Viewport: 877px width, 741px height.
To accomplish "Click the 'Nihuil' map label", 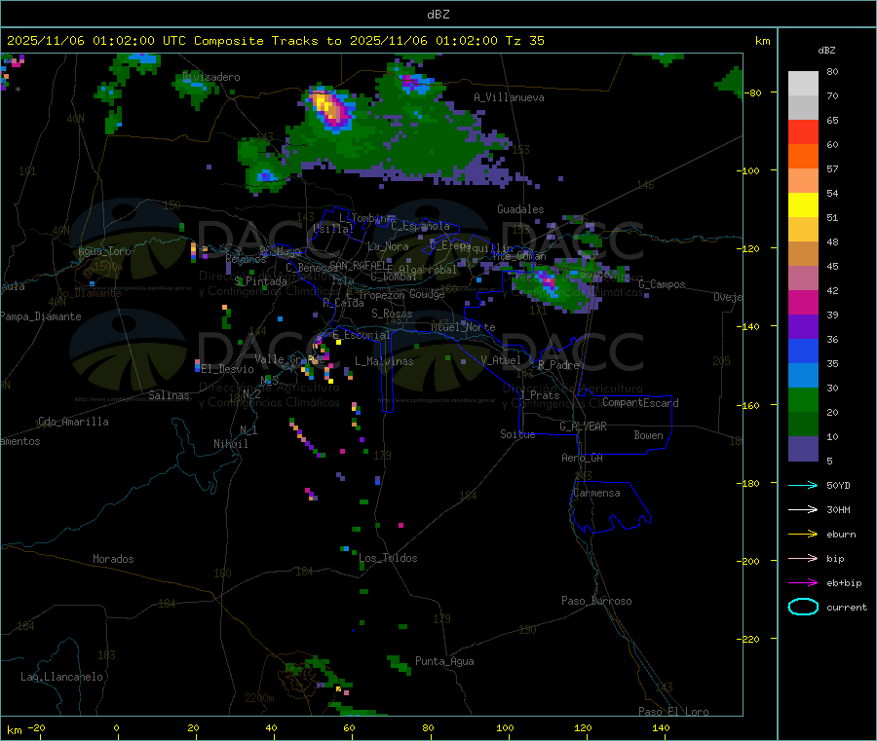I will 231,444.
